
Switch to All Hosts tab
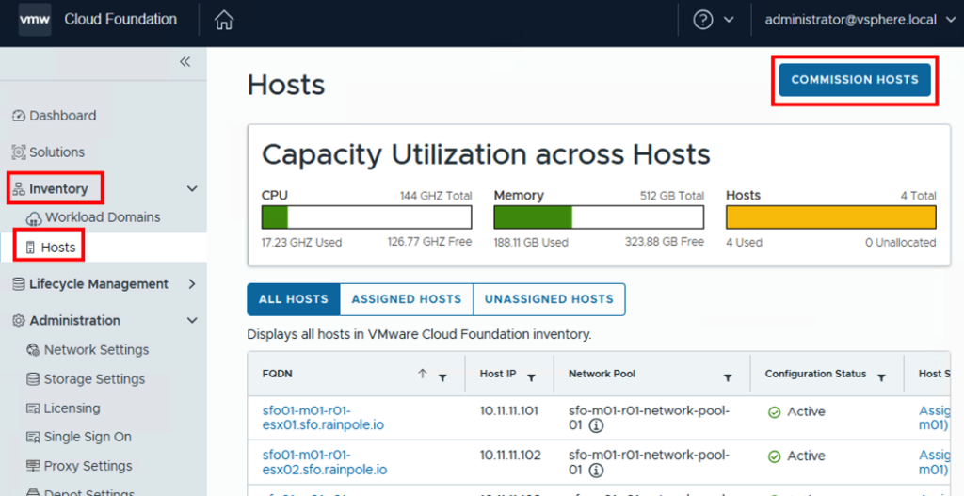pos(294,299)
